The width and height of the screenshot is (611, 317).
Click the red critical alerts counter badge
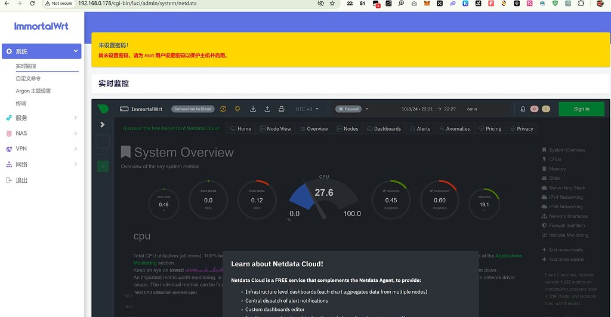pyautogui.click(x=534, y=109)
